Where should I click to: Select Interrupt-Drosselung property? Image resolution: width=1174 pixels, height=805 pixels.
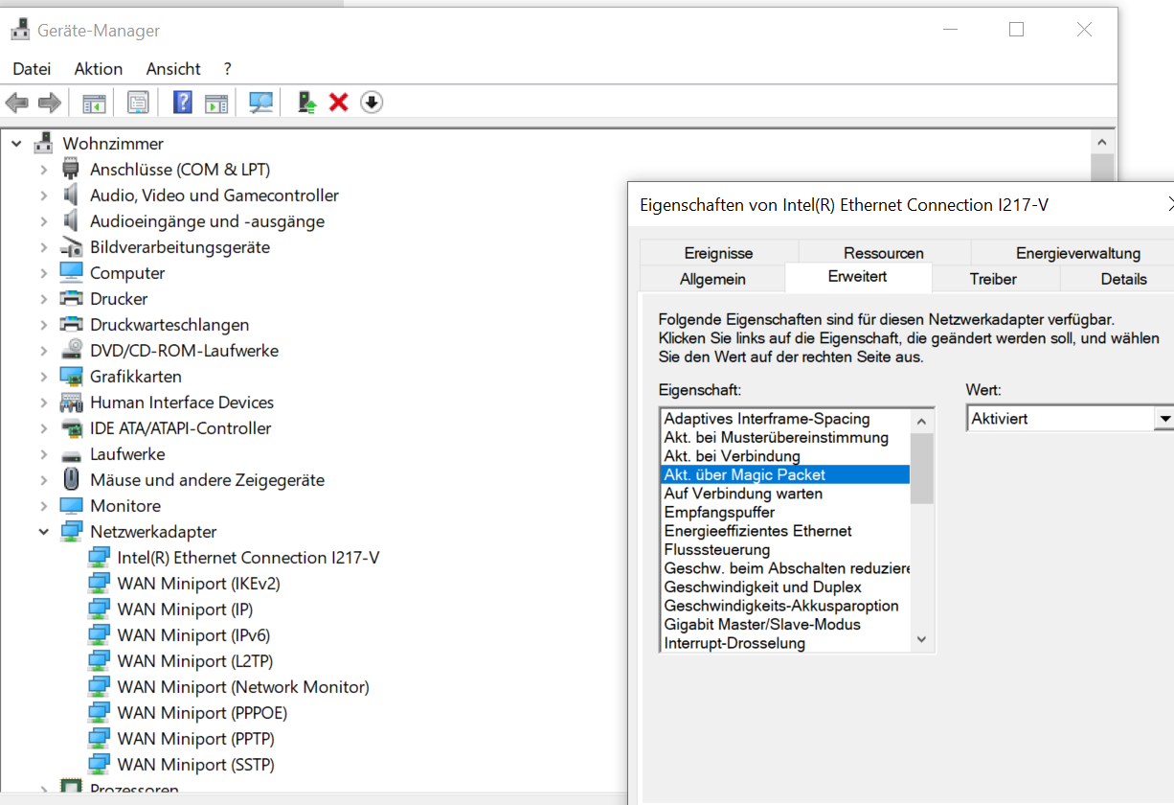tap(785, 643)
